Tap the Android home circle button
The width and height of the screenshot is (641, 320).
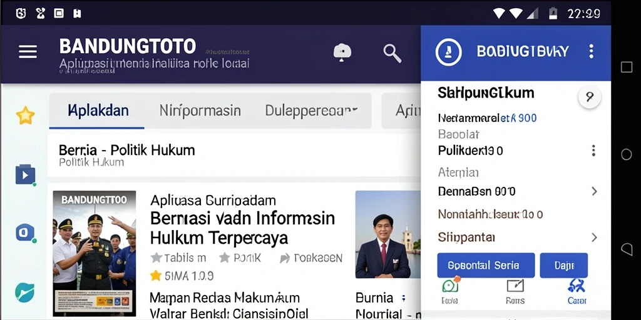[x=626, y=154]
